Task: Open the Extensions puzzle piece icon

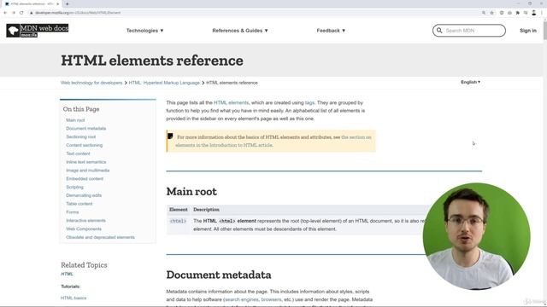Action: (518, 13)
